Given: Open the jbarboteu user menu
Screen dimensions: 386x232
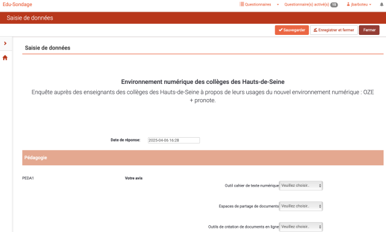Looking at the screenshot, I should pos(359,4).
